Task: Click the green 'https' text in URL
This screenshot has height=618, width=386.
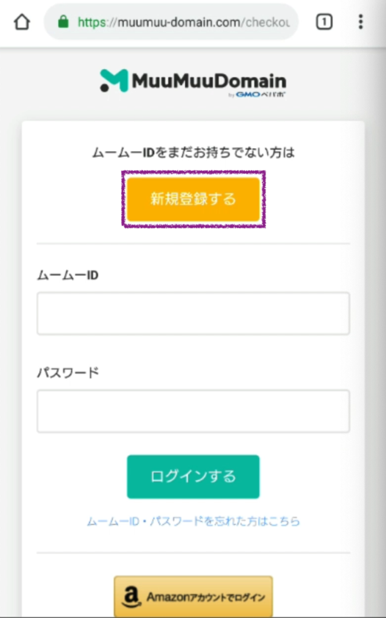Action: pyautogui.click(x=90, y=22)
